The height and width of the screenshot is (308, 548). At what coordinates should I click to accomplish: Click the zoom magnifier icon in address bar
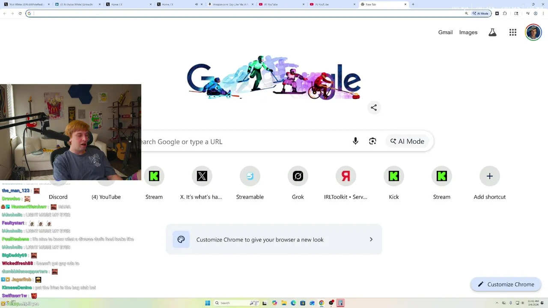coord(466,13)
